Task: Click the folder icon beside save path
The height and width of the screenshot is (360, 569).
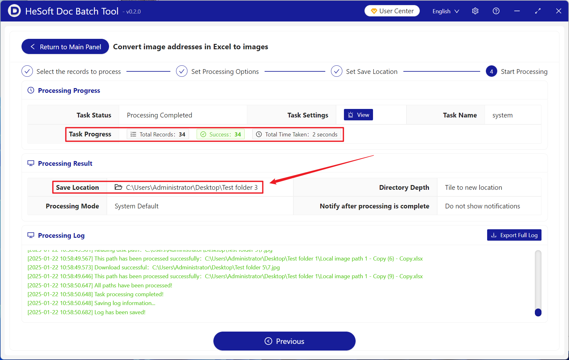Action: 118,187
